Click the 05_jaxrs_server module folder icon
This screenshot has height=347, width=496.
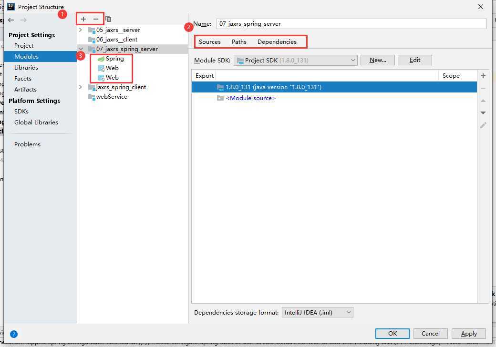tap(92, 31)
